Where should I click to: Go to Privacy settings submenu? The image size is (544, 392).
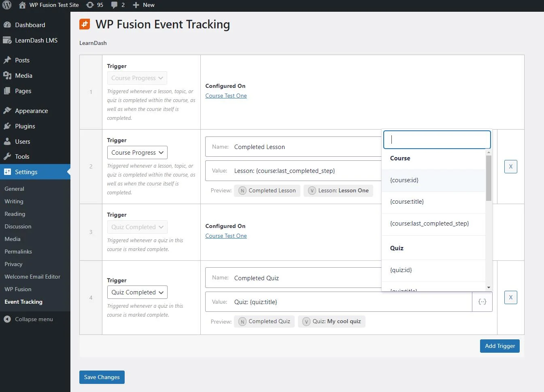point(13,264)
